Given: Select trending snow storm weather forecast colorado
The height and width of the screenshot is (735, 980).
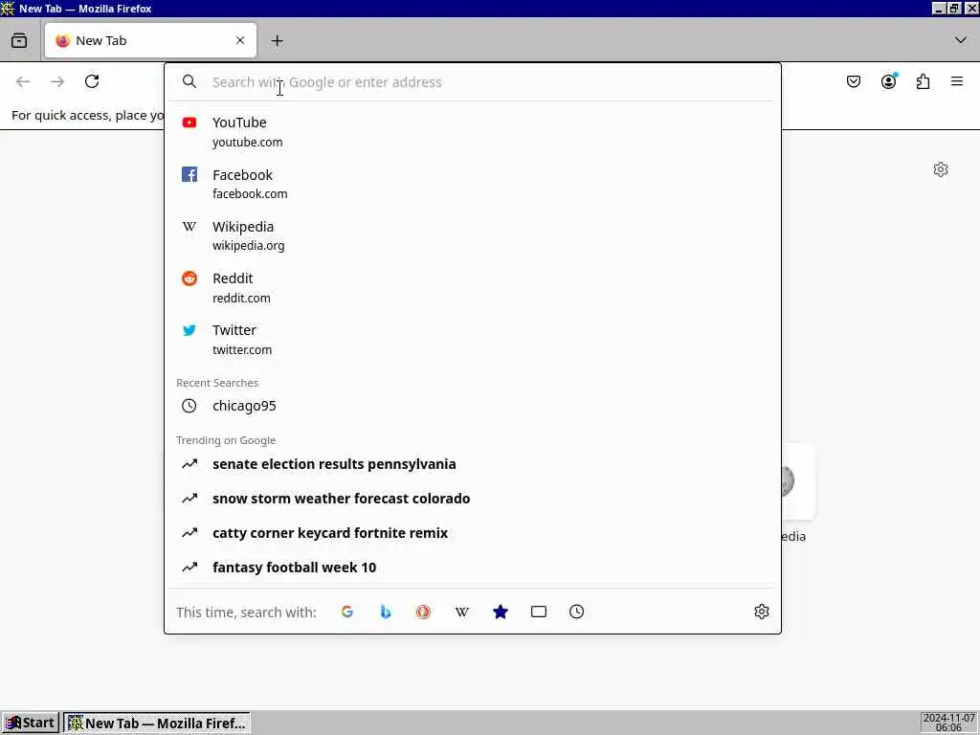Looking at the screenshot, I should 473,499.
